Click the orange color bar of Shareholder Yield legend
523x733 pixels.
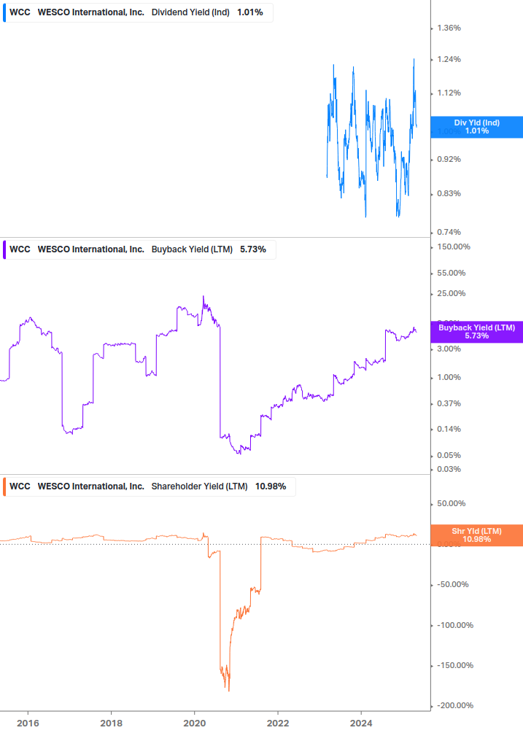tap(4, 486)
